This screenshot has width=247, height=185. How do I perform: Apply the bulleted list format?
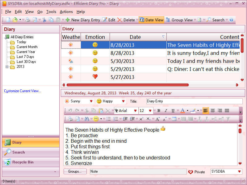pos(109,119)
